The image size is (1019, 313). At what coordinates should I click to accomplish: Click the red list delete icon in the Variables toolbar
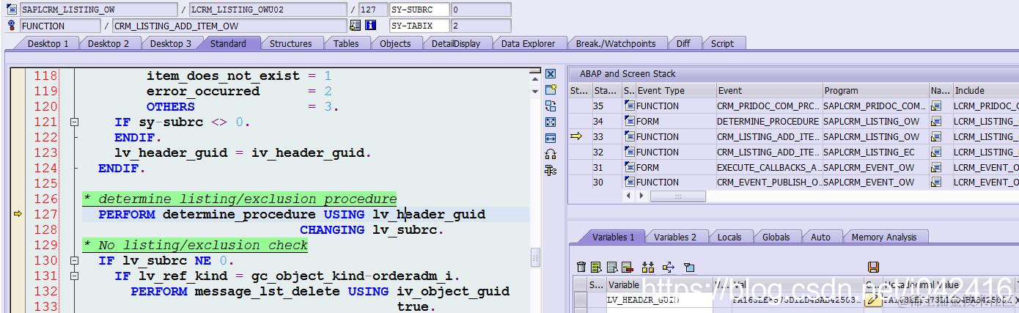(x=628, y=267)
